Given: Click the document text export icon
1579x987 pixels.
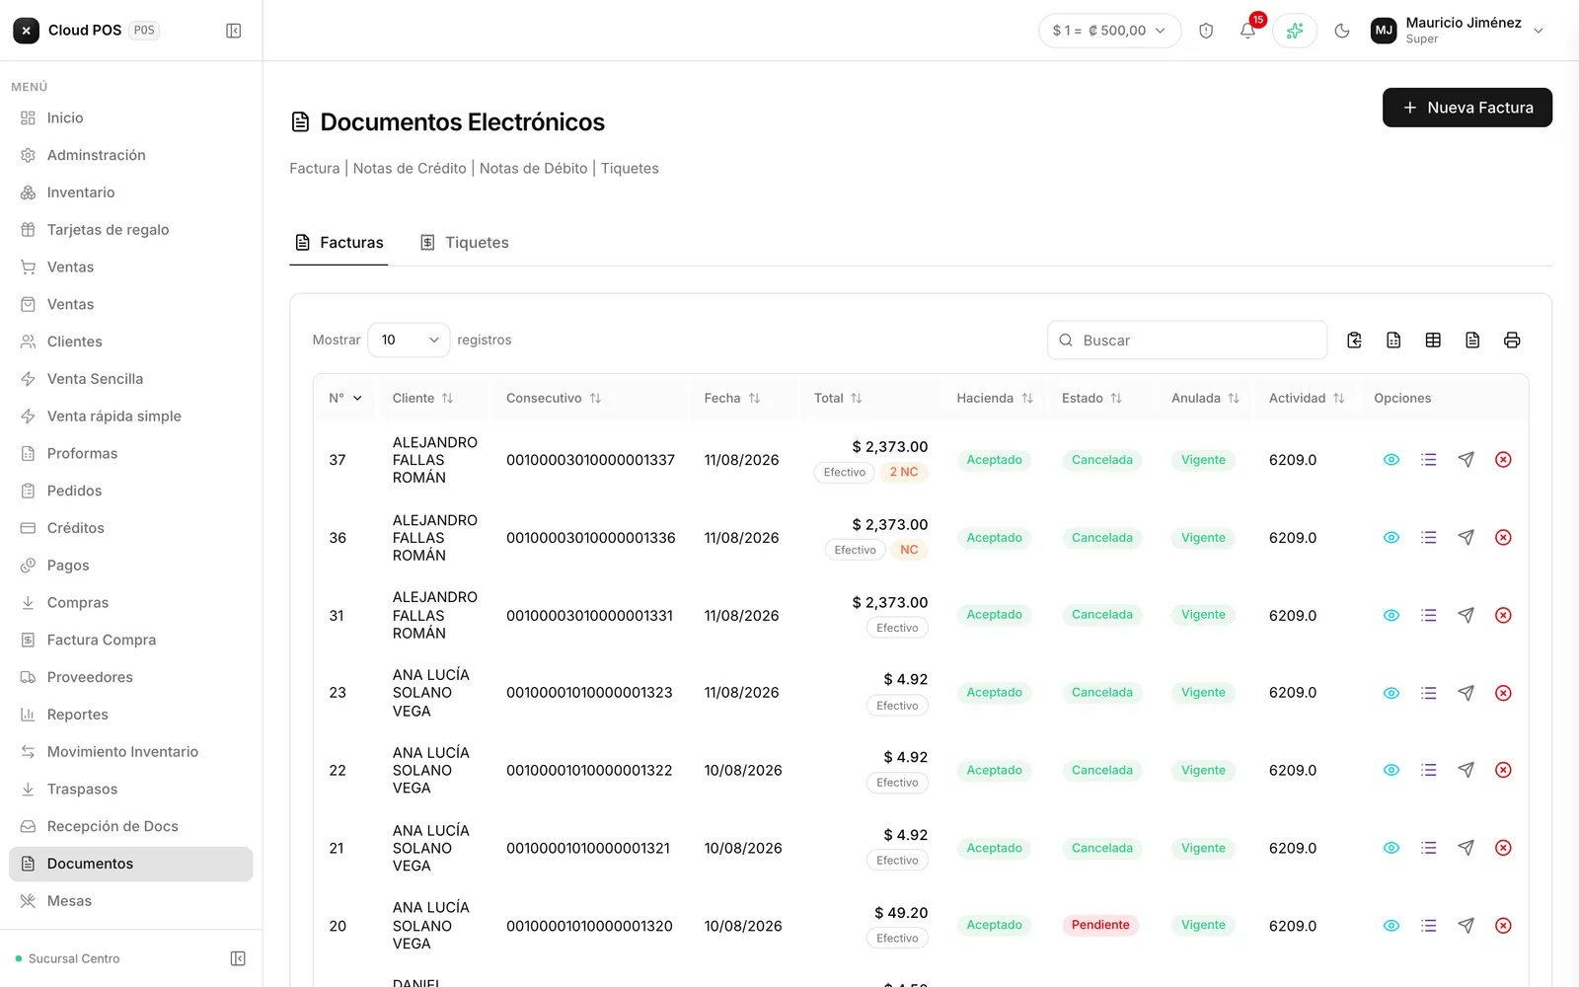Looking at the screenshot, I should tap(1472, 341).
